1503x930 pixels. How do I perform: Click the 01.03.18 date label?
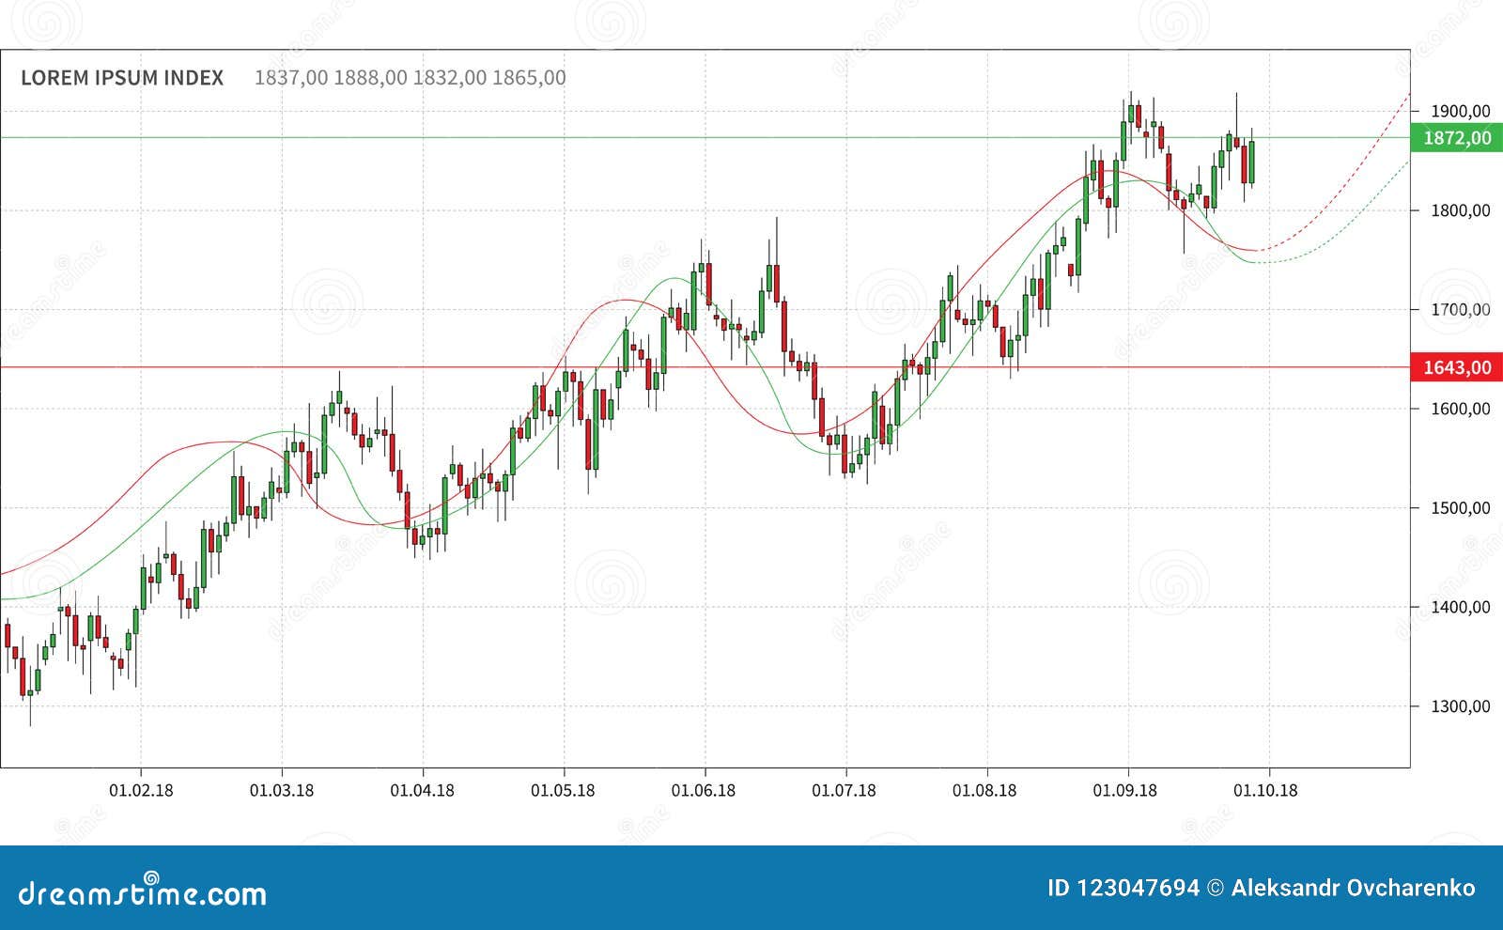[x=282, y=790]
